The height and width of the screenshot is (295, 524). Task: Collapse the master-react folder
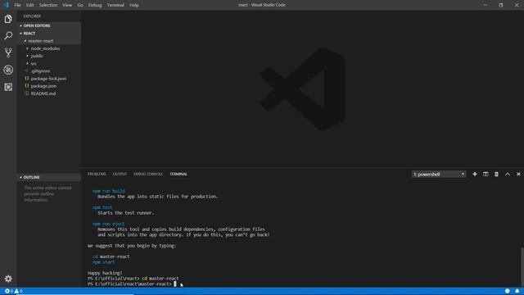pyautogui.click(x=49, y=41)
